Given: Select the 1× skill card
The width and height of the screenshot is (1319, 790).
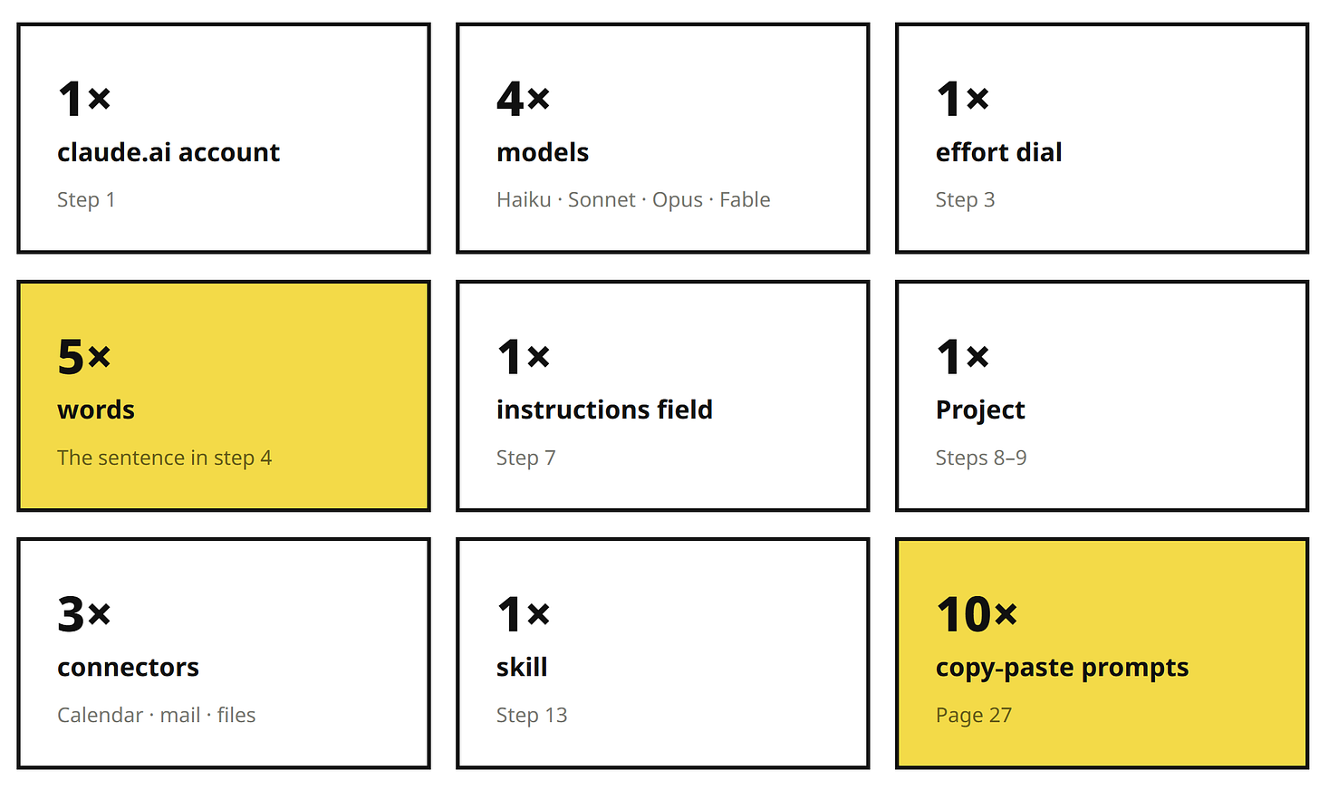Looking at the screenshot, I should (x=663, y=653).
